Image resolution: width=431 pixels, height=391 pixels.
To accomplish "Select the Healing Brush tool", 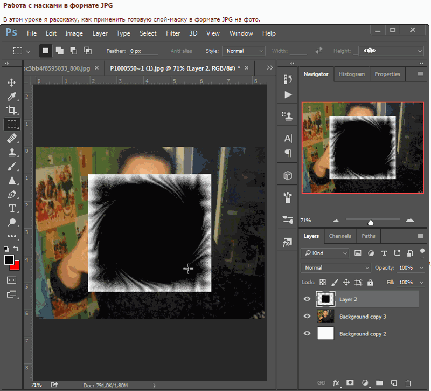I will tap(11, 138).
